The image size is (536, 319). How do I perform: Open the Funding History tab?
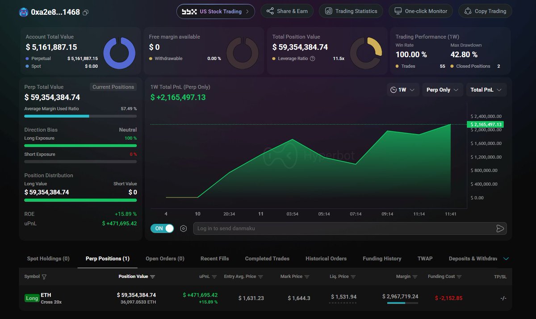(382, 259)
